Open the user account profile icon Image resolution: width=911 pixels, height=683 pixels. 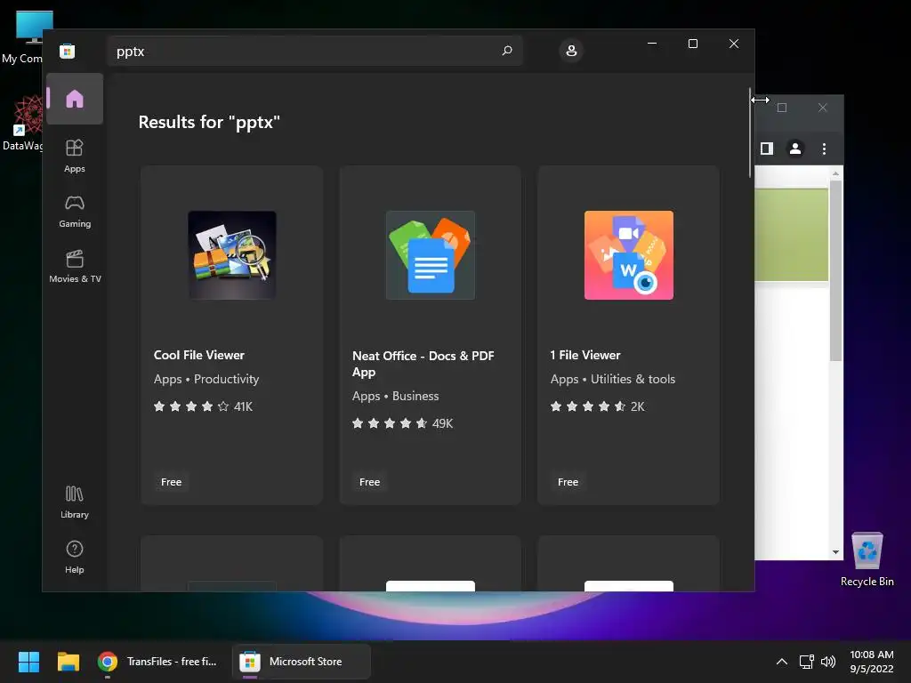[x=571, y=51]
